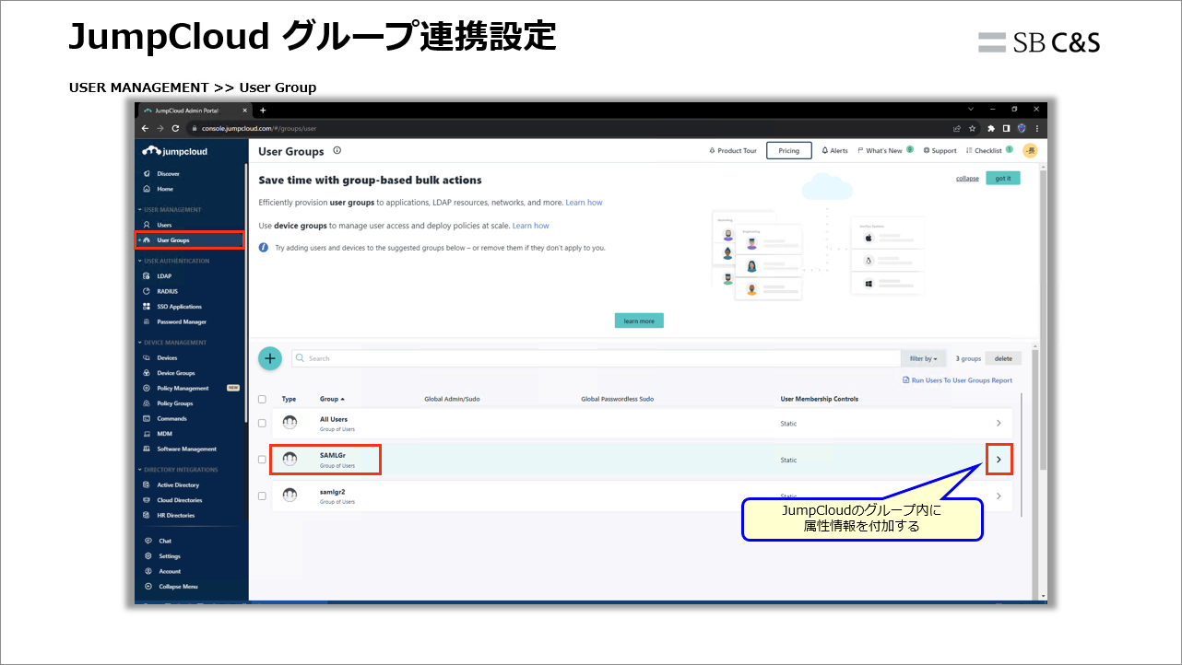1182x665 pixels.
Task: Expand SAMLGr row chevron
Action: (999, 460)
